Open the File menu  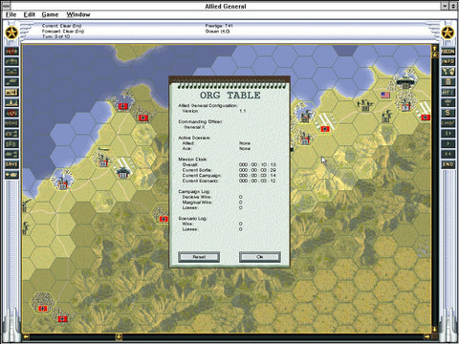click(11, 14)
